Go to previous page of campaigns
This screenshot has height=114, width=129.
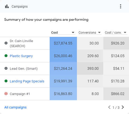(109, 107)
